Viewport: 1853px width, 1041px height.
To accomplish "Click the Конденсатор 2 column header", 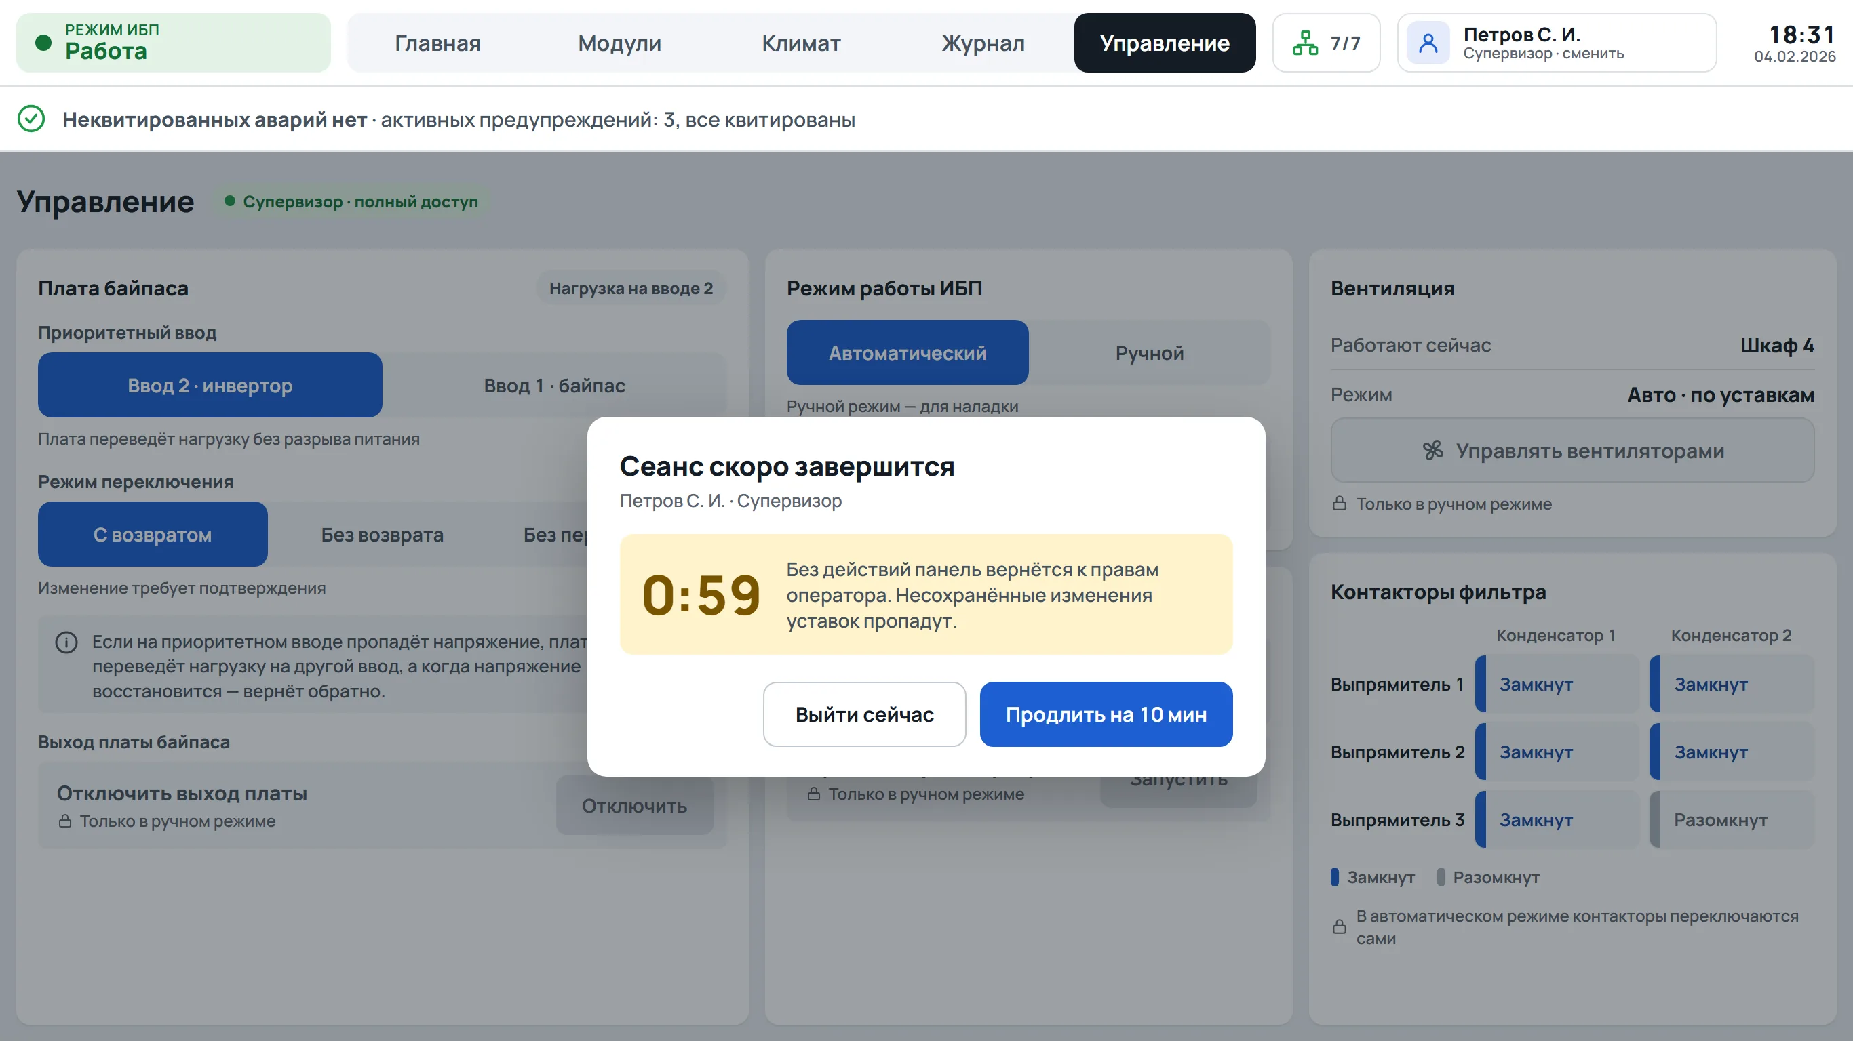I will [1731, 636].
